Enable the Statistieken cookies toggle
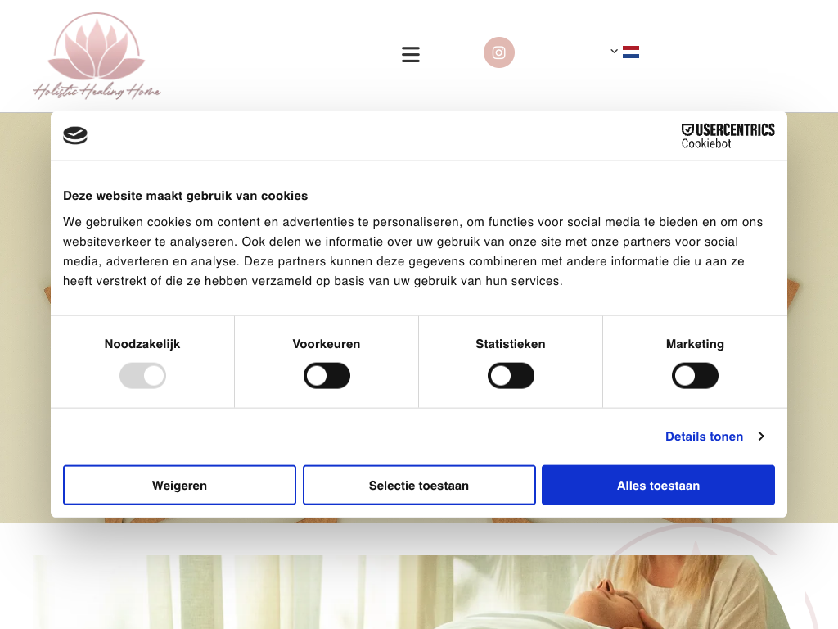 tap(511, 375)
